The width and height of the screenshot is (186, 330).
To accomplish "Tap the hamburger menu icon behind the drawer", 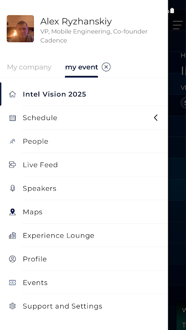I will (x=177, y=25).
